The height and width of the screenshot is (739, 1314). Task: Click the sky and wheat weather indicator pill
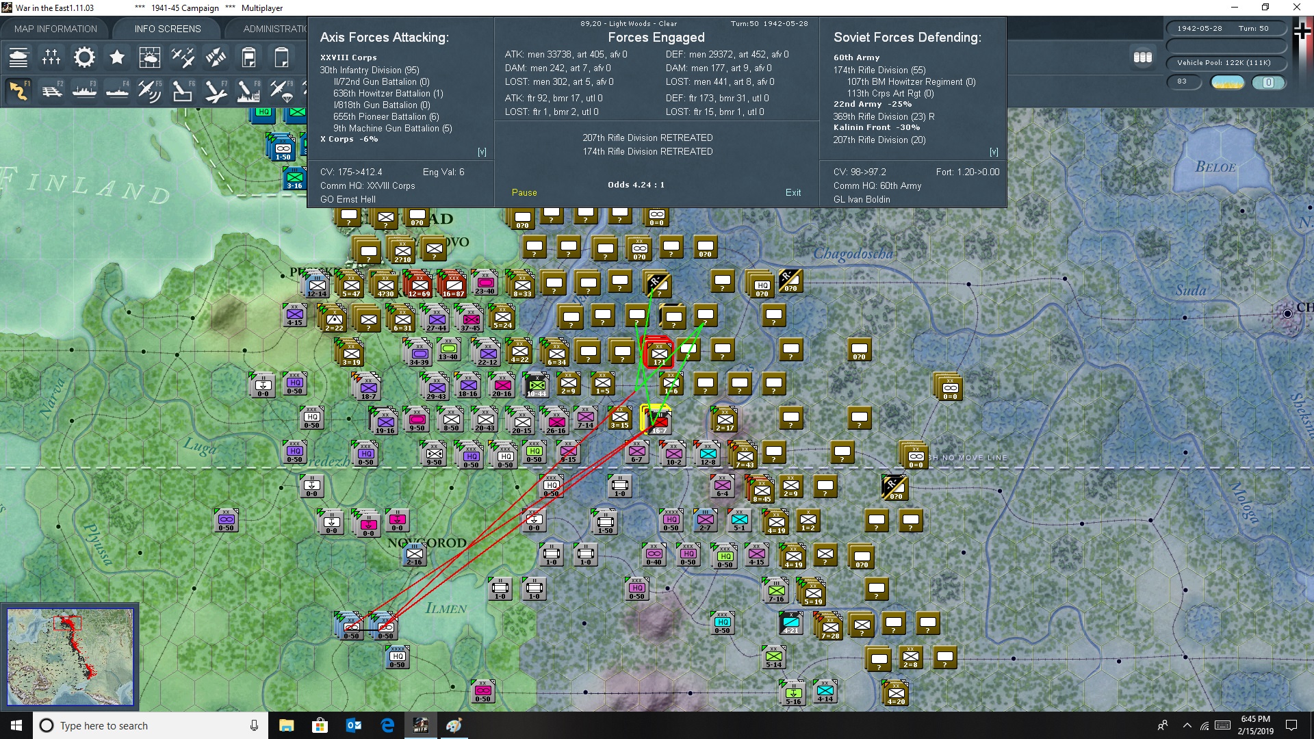1227,83
